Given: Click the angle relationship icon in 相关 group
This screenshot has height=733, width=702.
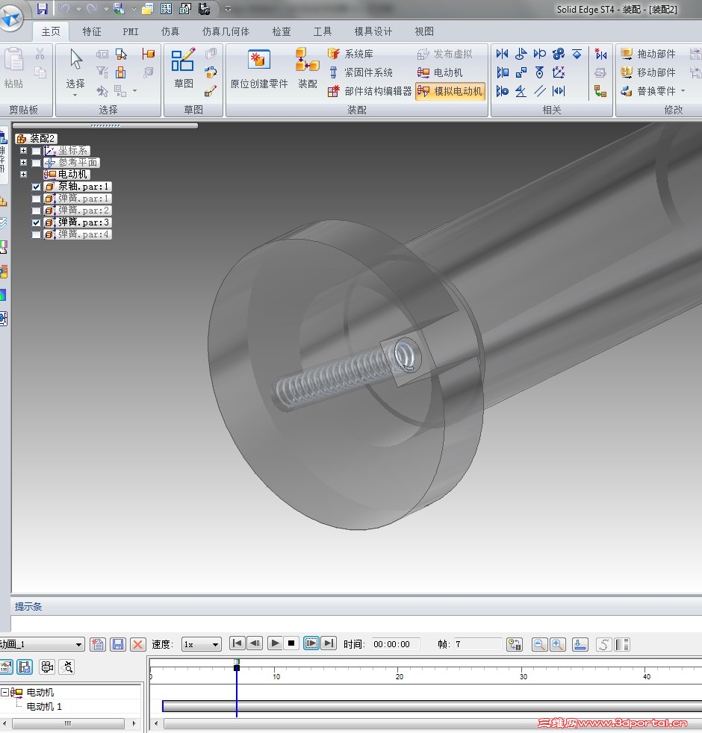Looking at the screenshot, I should point(521,90).
